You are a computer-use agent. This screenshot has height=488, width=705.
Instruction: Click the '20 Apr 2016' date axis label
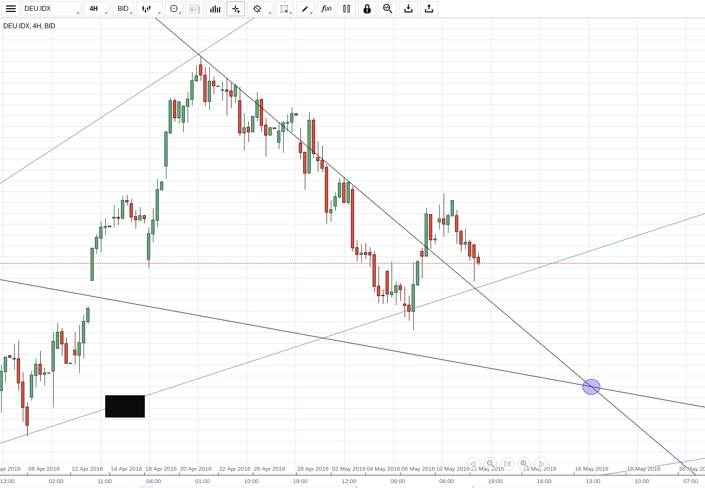tap(196, 468)
